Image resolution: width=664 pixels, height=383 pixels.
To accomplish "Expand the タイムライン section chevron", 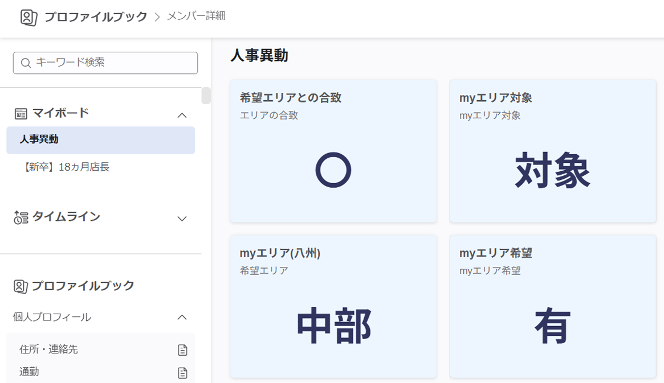I will pyautogui.click(x=182, y=219).
